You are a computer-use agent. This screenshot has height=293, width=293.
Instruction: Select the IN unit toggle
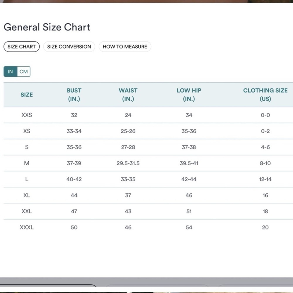click(11, 71)
